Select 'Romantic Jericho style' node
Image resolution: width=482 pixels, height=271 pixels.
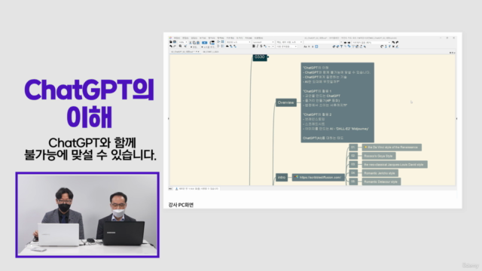(x=380, y=173)
